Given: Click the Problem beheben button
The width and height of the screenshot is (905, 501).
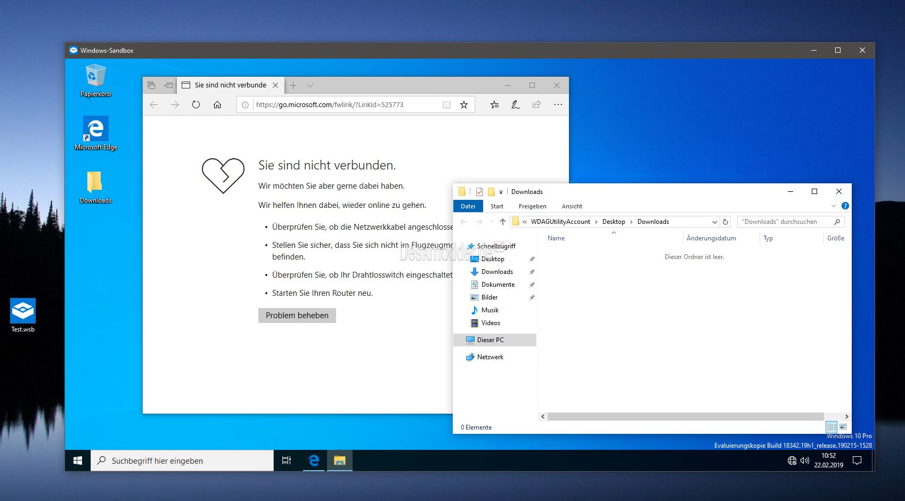Looking at the screenshot, I should (x=297, y=316).
